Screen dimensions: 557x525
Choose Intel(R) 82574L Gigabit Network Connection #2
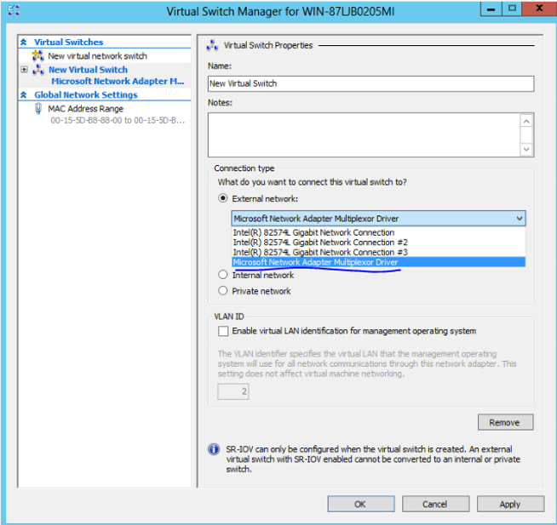[379, 243]
